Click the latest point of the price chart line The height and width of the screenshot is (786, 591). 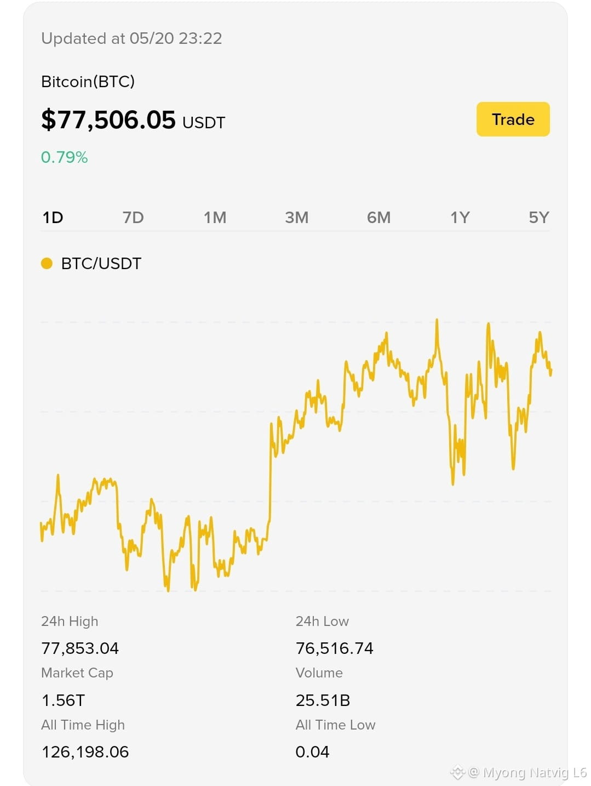point(550,372)
